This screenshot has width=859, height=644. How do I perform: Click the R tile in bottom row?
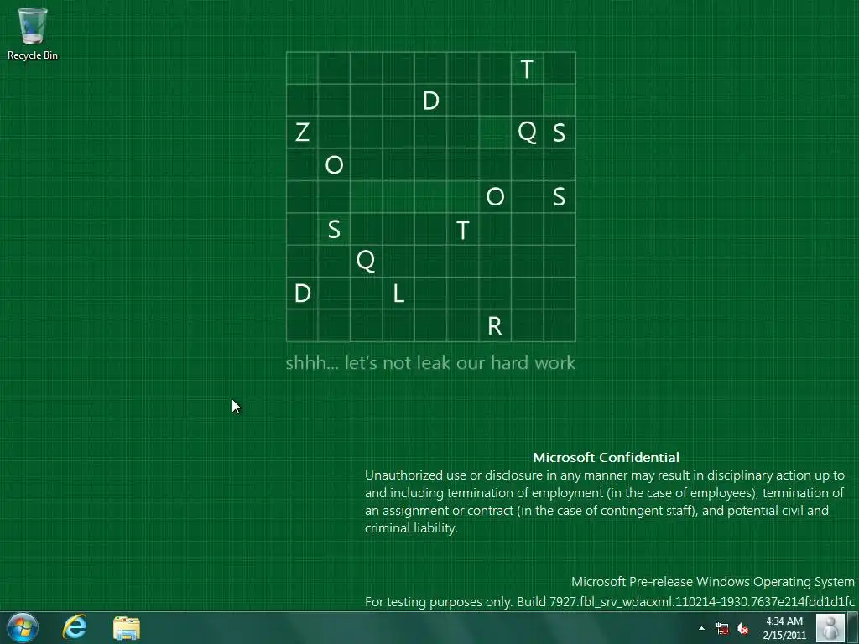pos(495,326)
